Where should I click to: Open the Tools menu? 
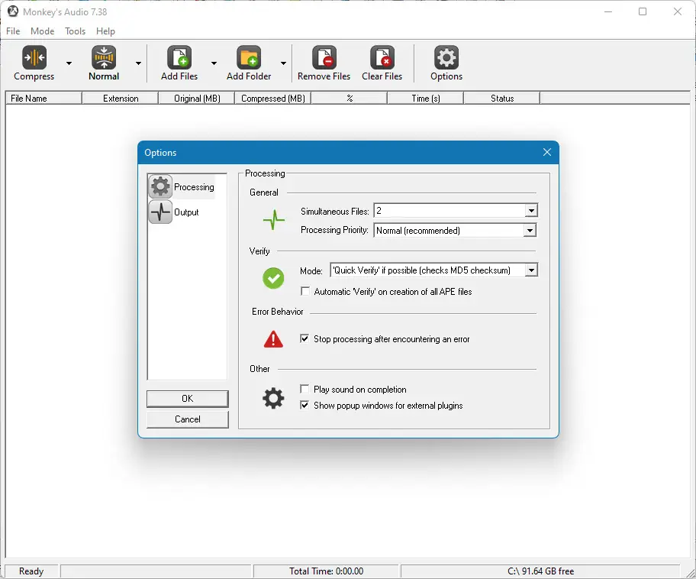pyautogui.click(x=75, y=31)
